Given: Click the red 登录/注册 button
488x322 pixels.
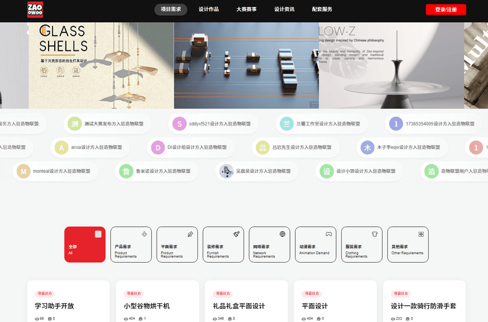Looking at the screenshot, I should click(446, 9).
